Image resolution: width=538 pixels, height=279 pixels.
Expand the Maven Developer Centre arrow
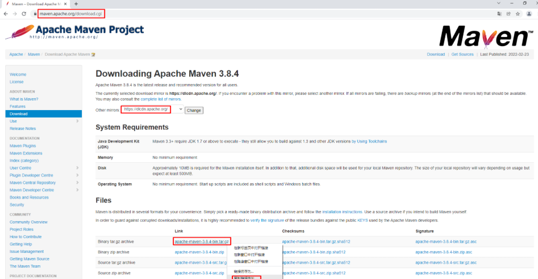77,190
